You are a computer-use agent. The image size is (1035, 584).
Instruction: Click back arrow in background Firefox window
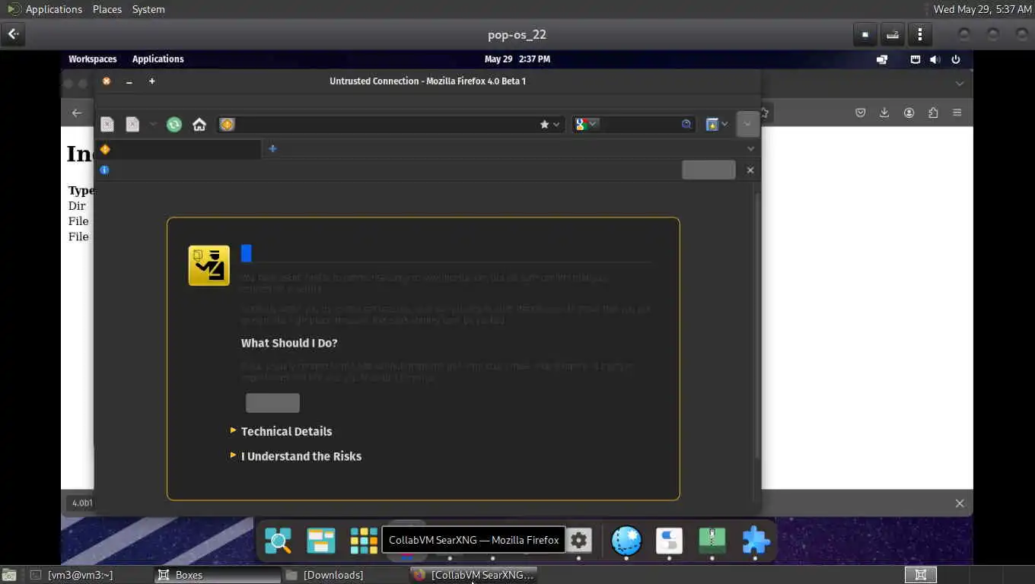click(x=77, y=113)
